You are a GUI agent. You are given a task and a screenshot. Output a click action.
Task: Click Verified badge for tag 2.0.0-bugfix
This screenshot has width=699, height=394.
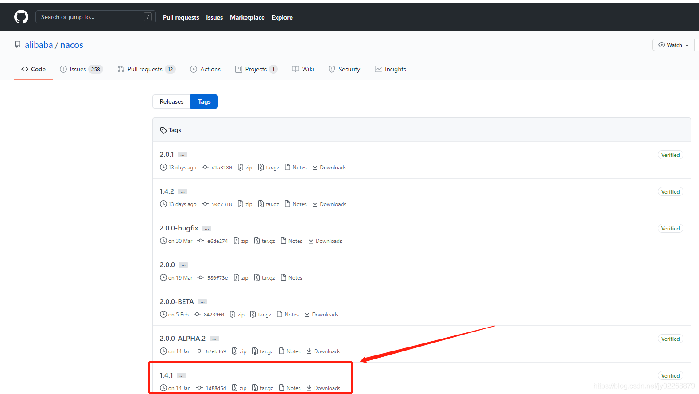pyautogui.click(x=670, y=228)
